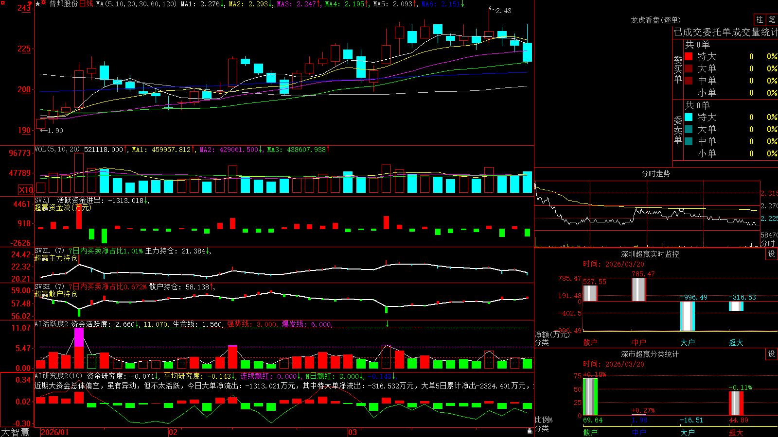Click the 柱 bar view button
Viewport: 778px width, 437px height.
(760, 20)
